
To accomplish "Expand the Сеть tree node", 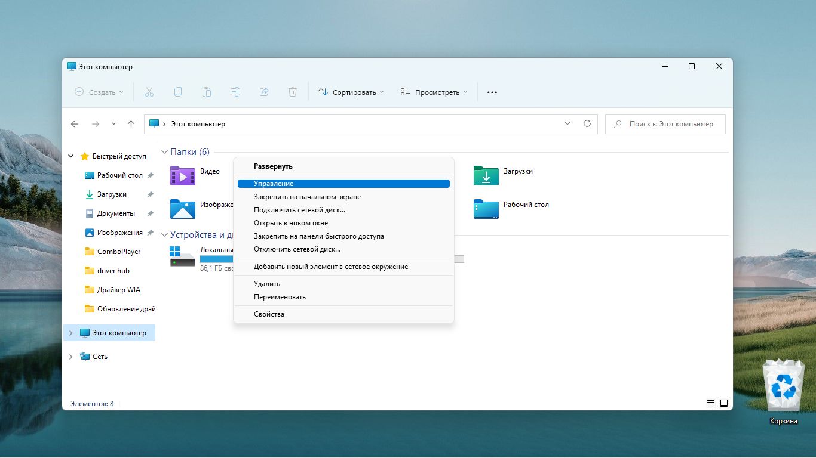I will click(x=71, y=357).
